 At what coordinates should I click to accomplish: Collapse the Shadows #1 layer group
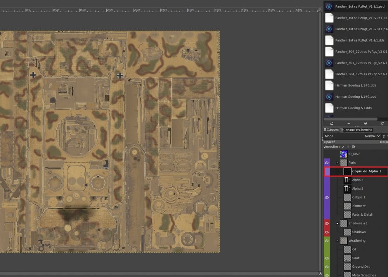pyautogui.click(x=338, y=223)
